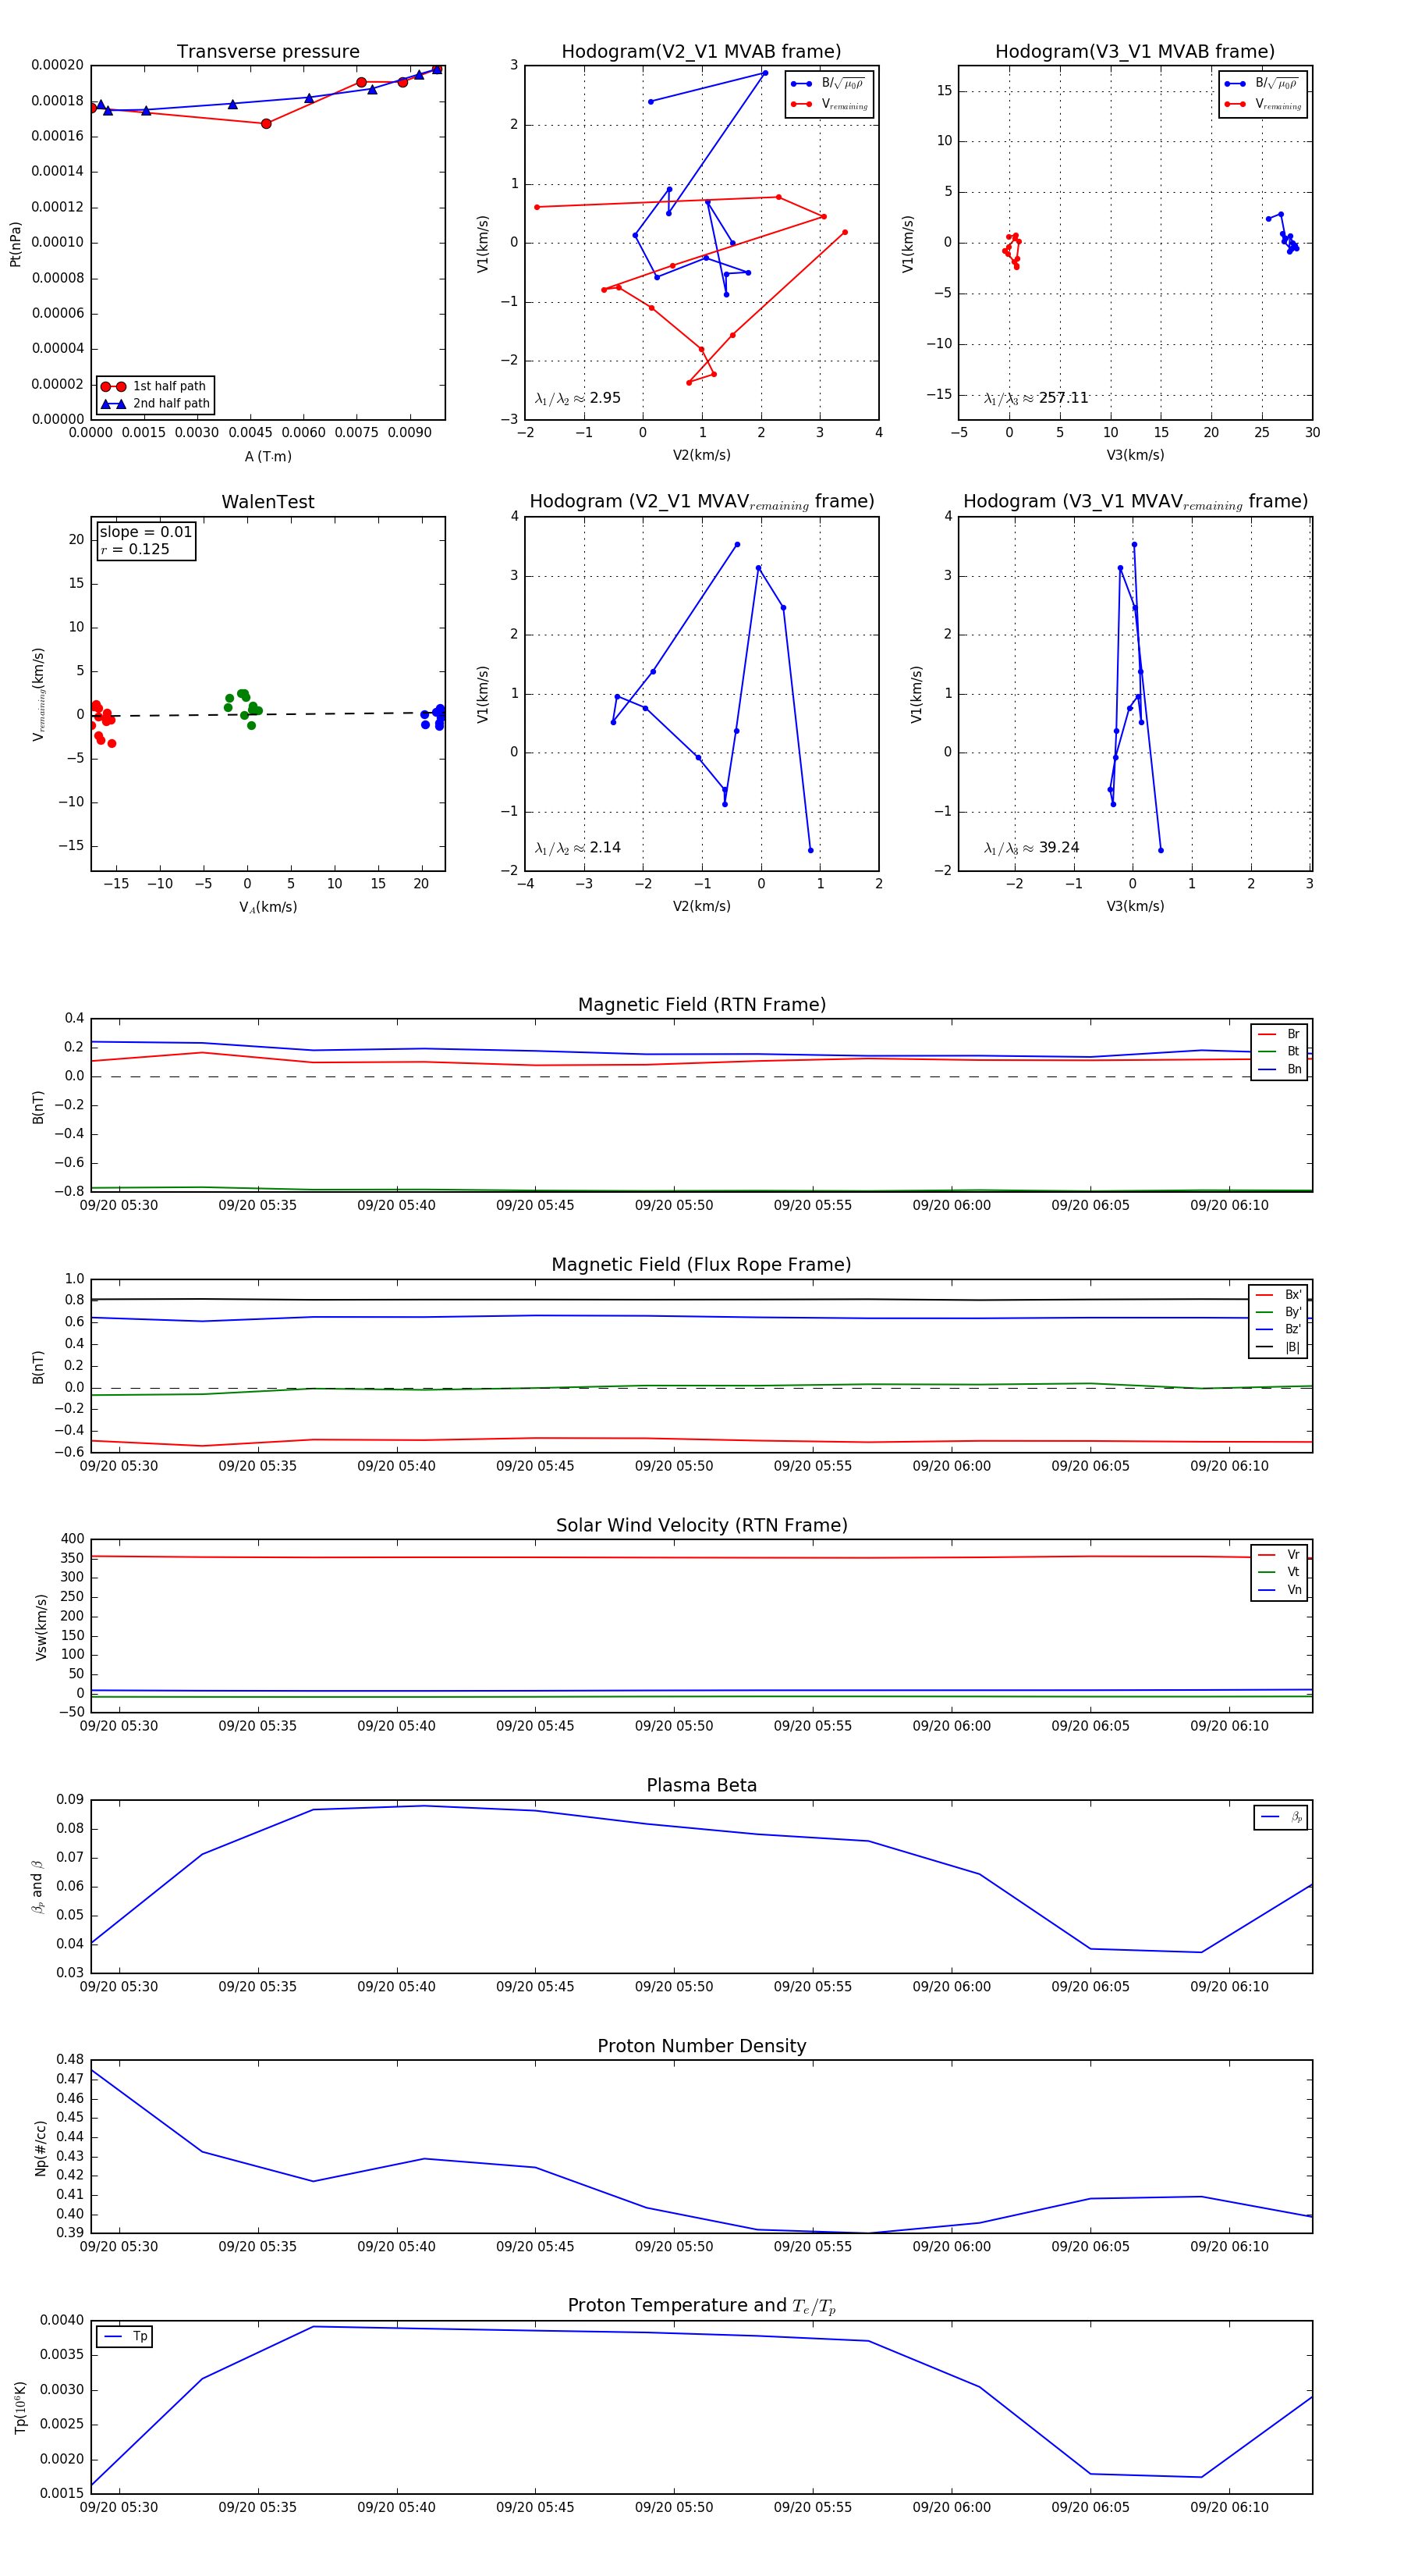
Task: Click "09/20 05:50" tick in Plasma Beta panel
Action: [675, 1986]
